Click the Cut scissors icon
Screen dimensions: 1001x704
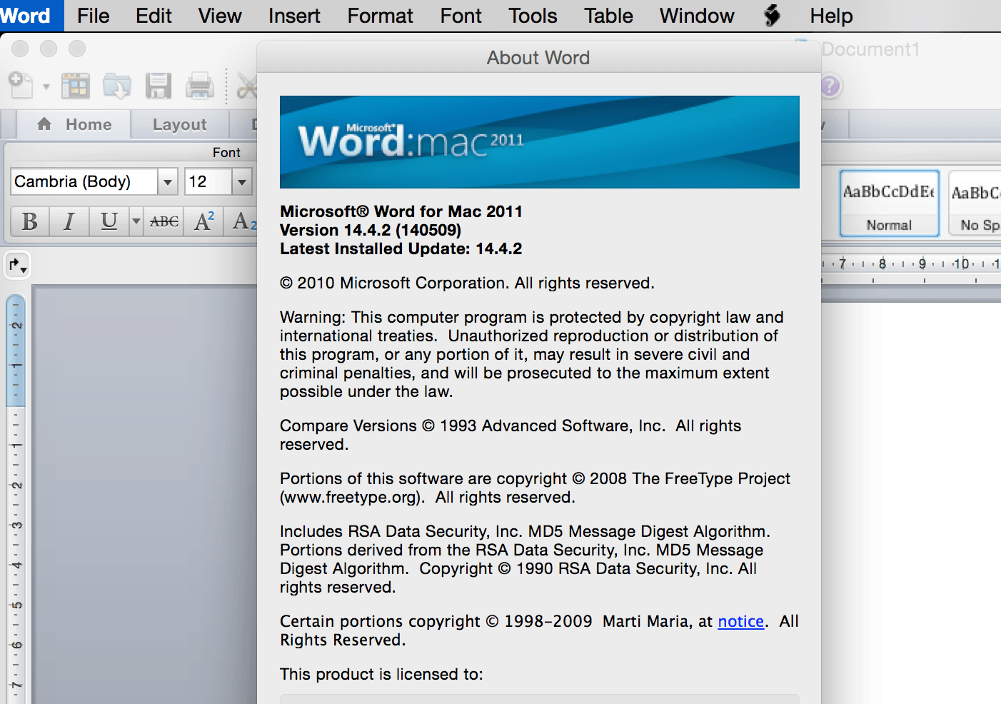[x=246, y=86]
